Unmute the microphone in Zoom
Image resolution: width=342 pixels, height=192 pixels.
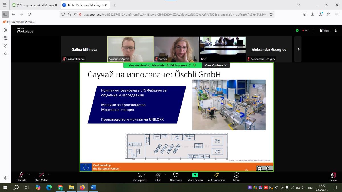tap(21, 176)
